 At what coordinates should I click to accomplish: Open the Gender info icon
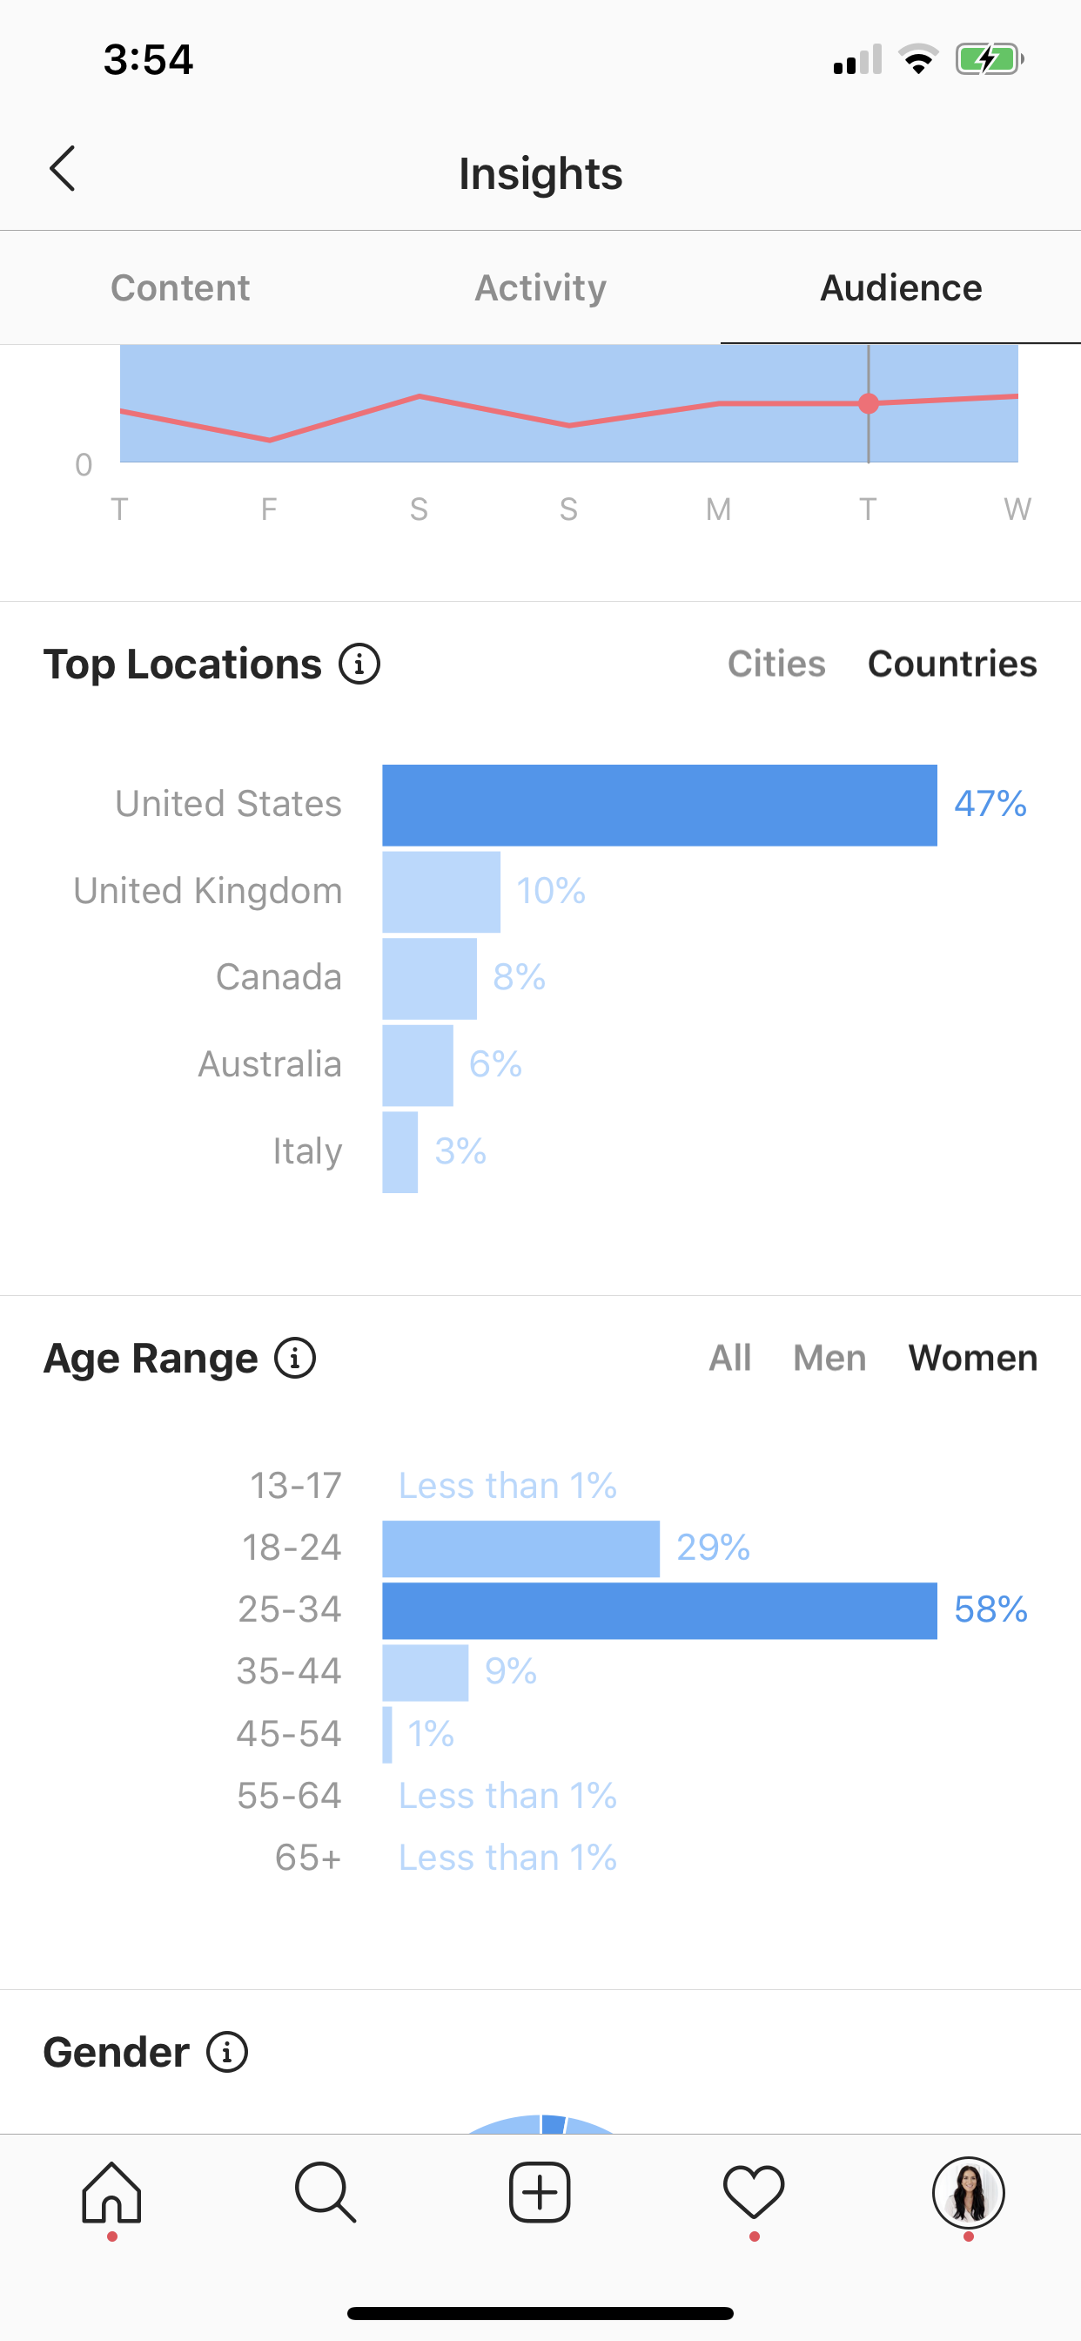point(227,2052)
